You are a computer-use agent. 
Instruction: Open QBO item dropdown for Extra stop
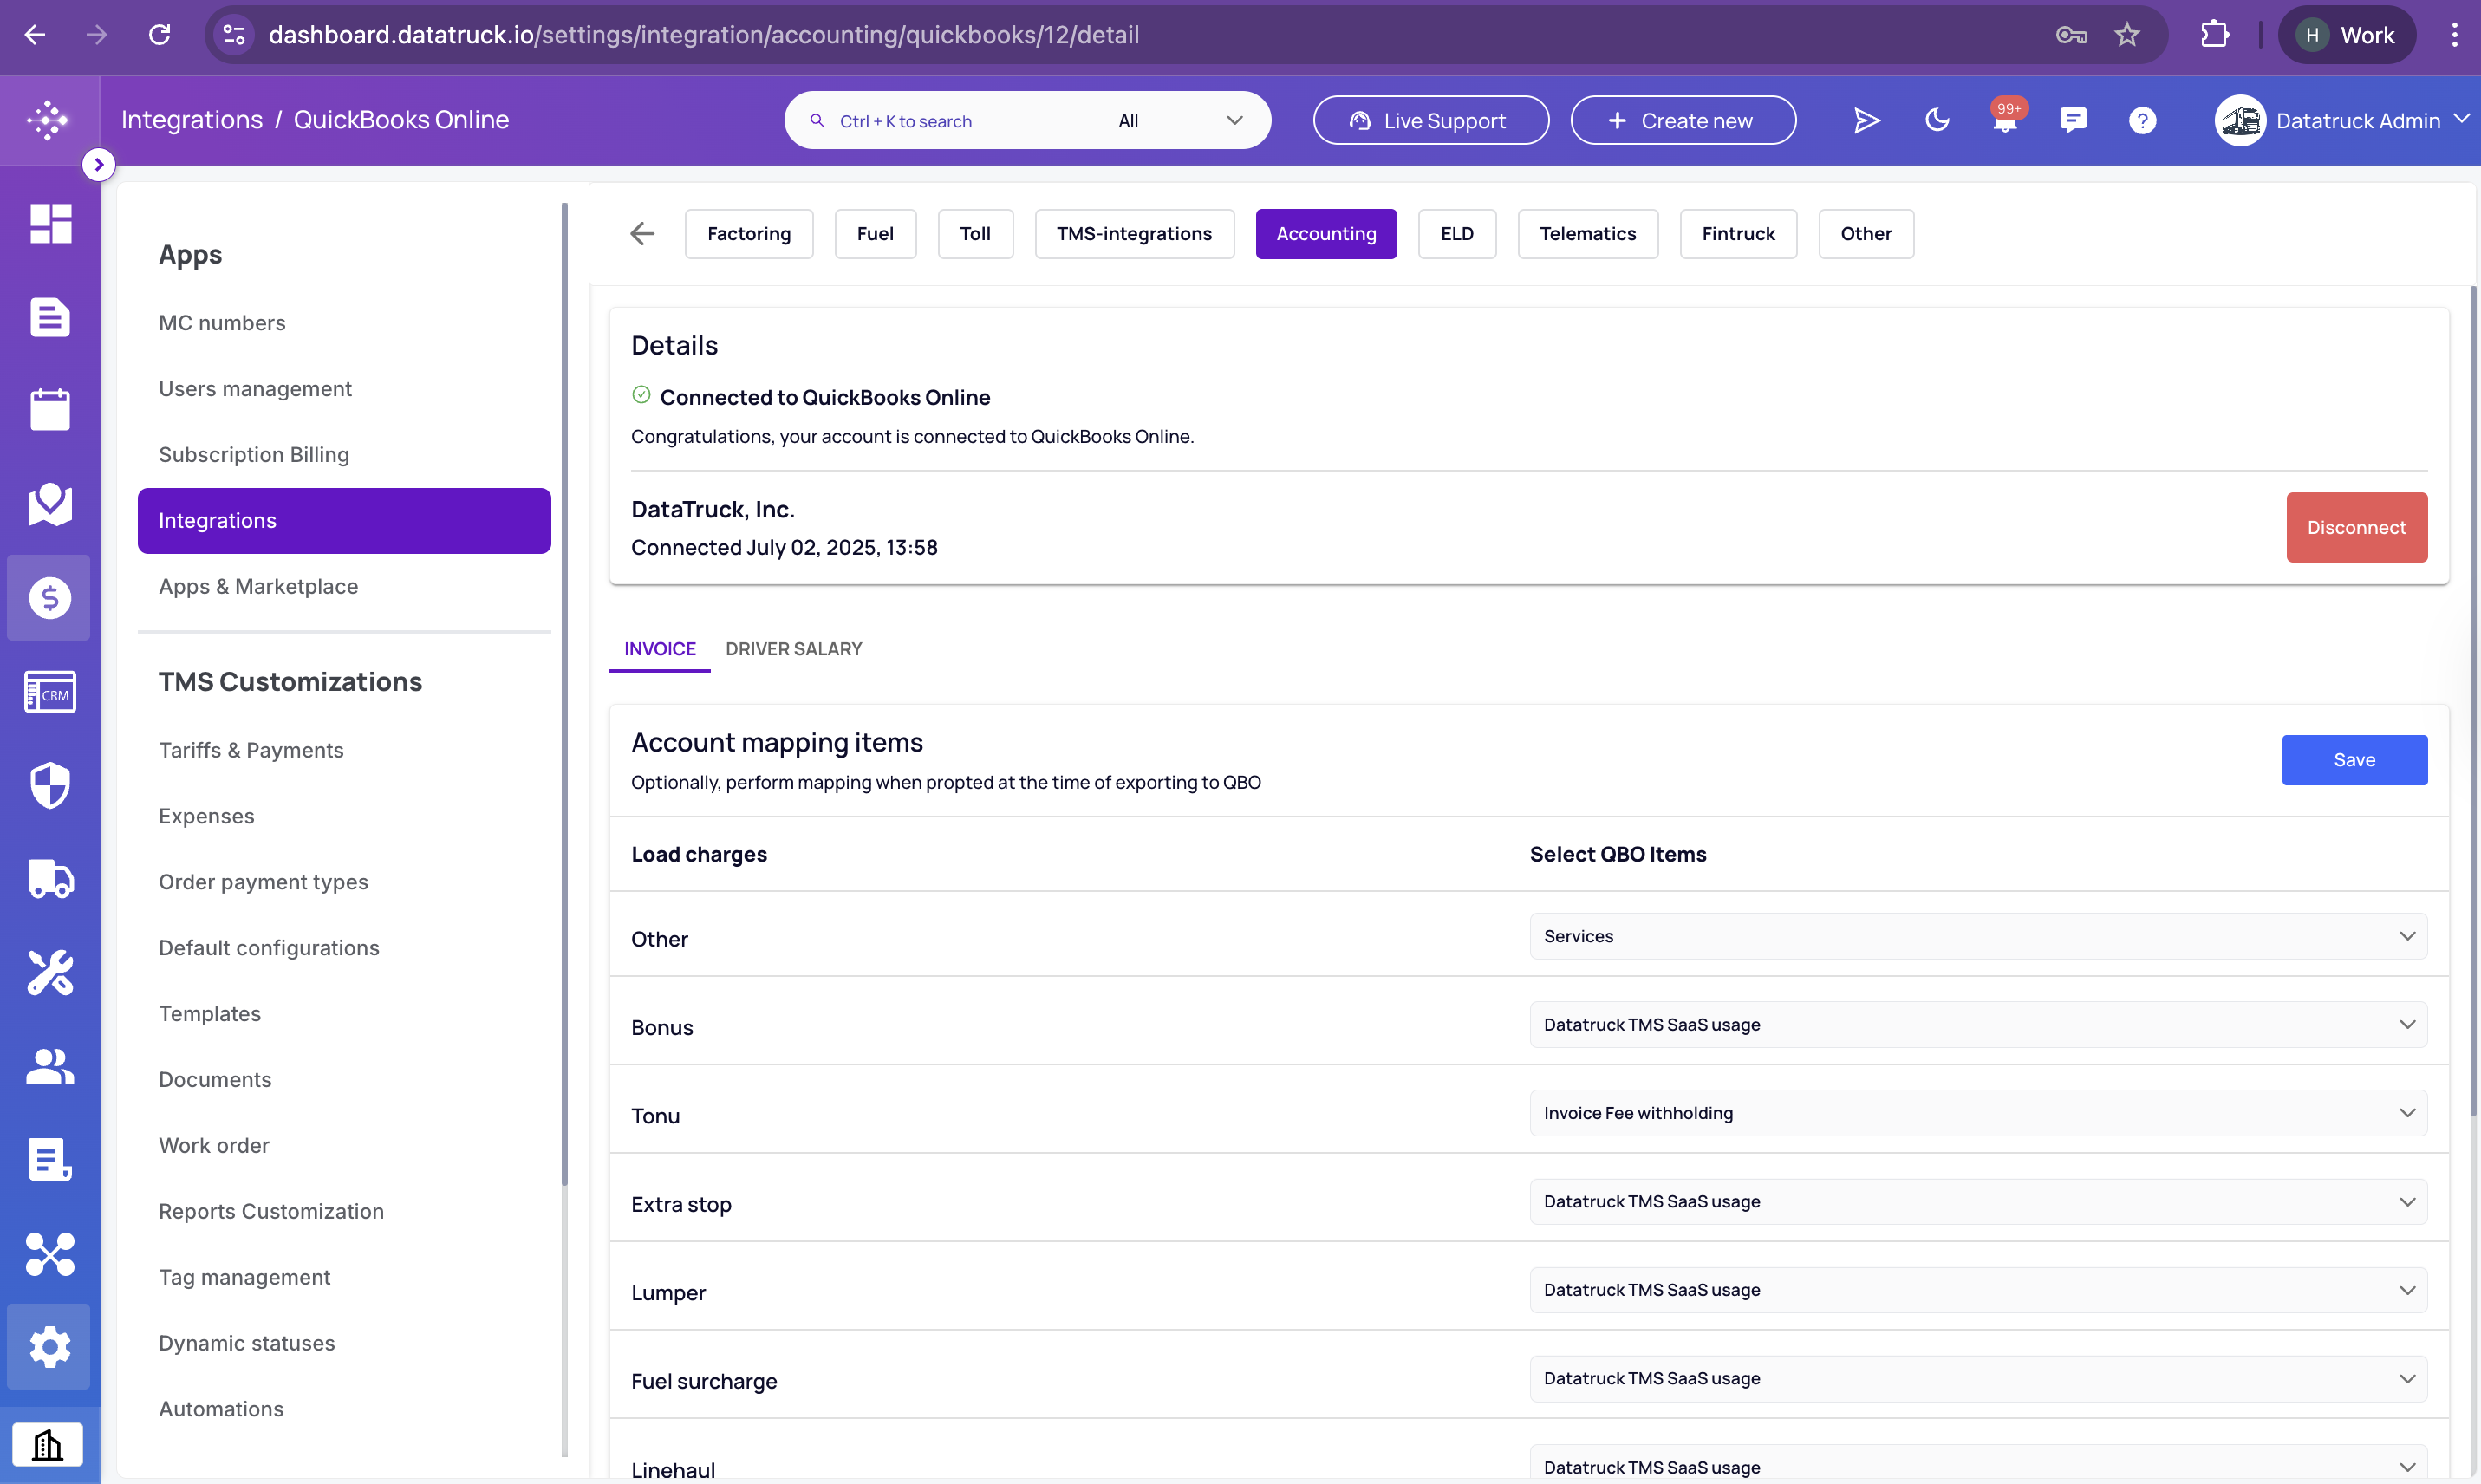(1978, 1201)
